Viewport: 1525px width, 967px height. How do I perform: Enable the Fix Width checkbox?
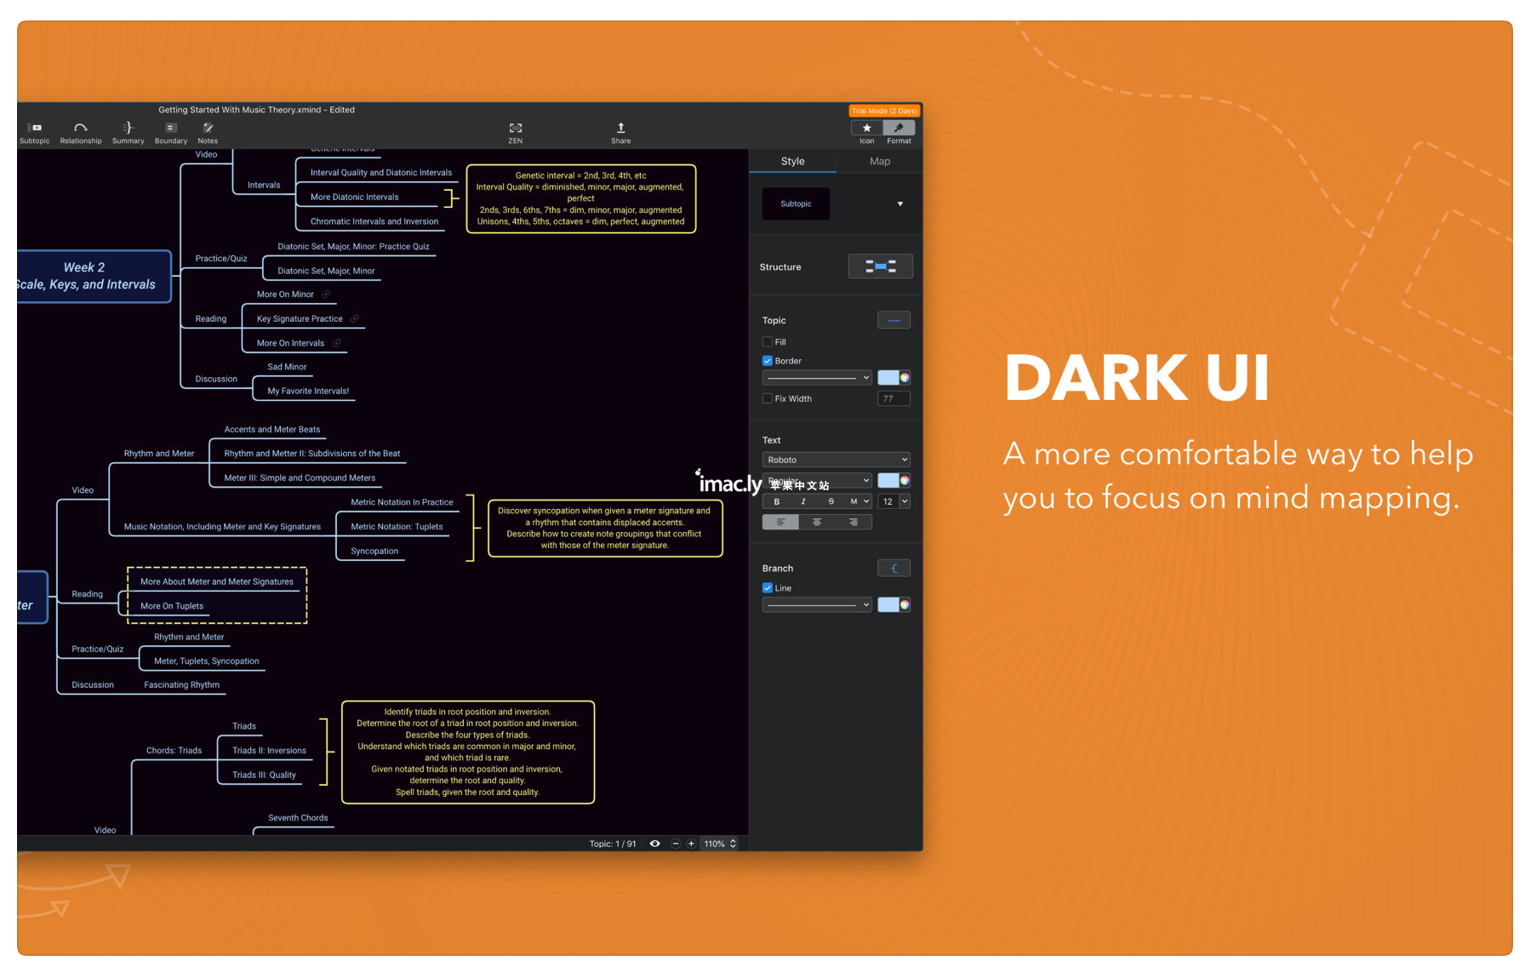tap(768, 398)
